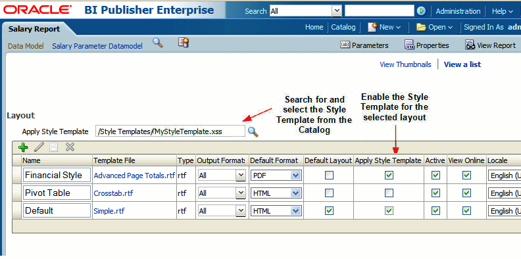Image resolution: width=521 pixels, height=259 pixels.
Task: Click the Open folder icon
Action: coord(421,27)
